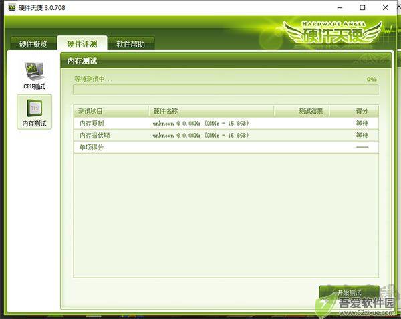Click hardware name text in 内存潜伏期 row
Screen dimensions: 401x319
[200, 135]
